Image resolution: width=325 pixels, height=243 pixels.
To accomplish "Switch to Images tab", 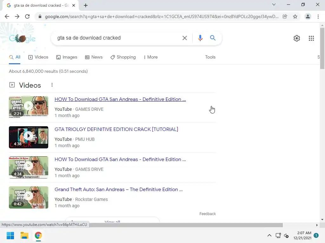I will [67, 57].
